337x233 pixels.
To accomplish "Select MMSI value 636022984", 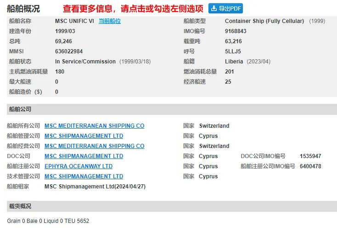I will coord(69,51).
